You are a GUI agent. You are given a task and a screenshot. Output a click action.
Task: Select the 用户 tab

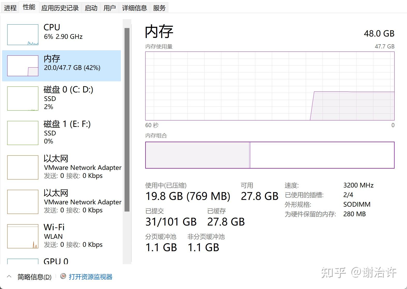click(110, 7)
